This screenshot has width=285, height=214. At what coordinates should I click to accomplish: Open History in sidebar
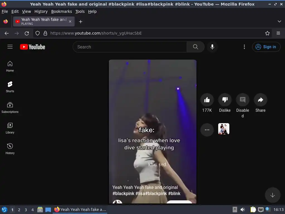[x=10, y=149]
